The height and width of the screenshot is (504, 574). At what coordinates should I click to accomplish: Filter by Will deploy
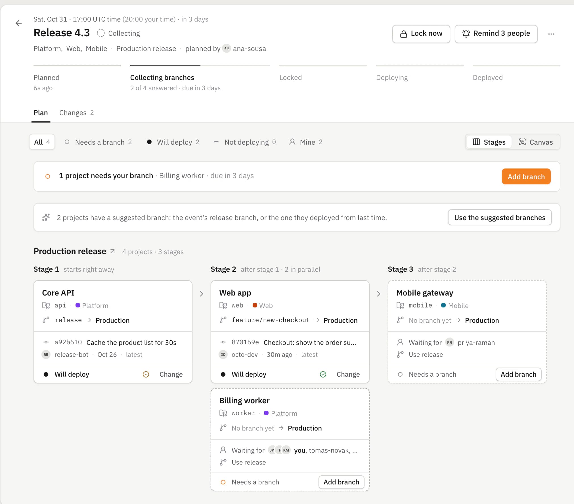click(x=173, y=142)
